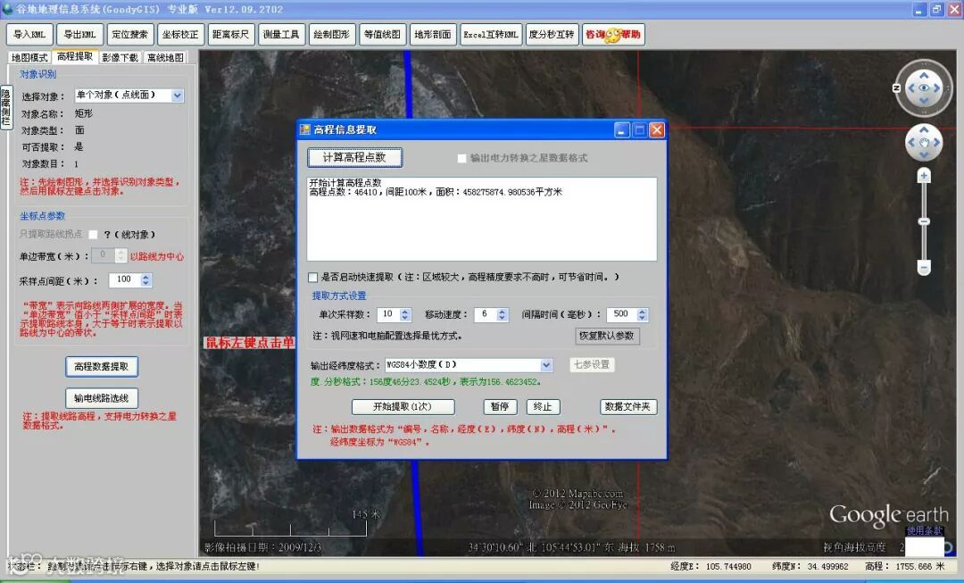Click the 影像拍摄日期 2009/12/3 text on the map
The height and width of the screenshot is (583, 964).
263,546
